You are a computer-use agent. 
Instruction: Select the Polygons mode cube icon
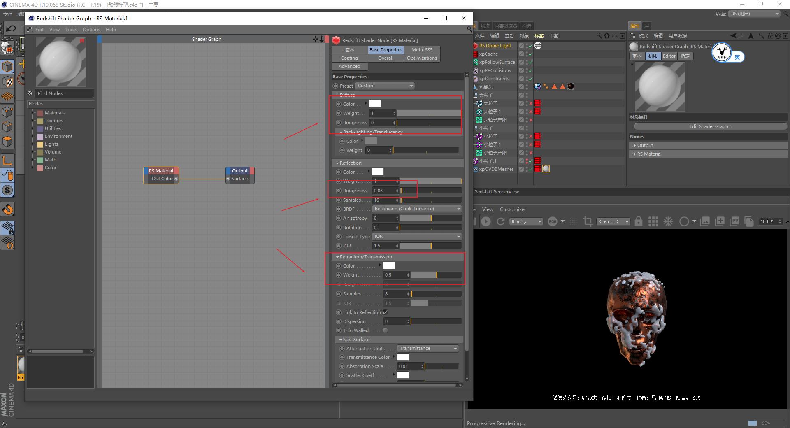click(x=7, y=142)
